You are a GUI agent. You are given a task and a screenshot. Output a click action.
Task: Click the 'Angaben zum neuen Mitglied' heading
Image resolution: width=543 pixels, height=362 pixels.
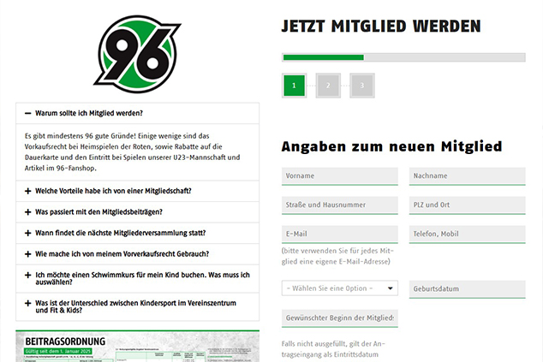tap(391, 146)
